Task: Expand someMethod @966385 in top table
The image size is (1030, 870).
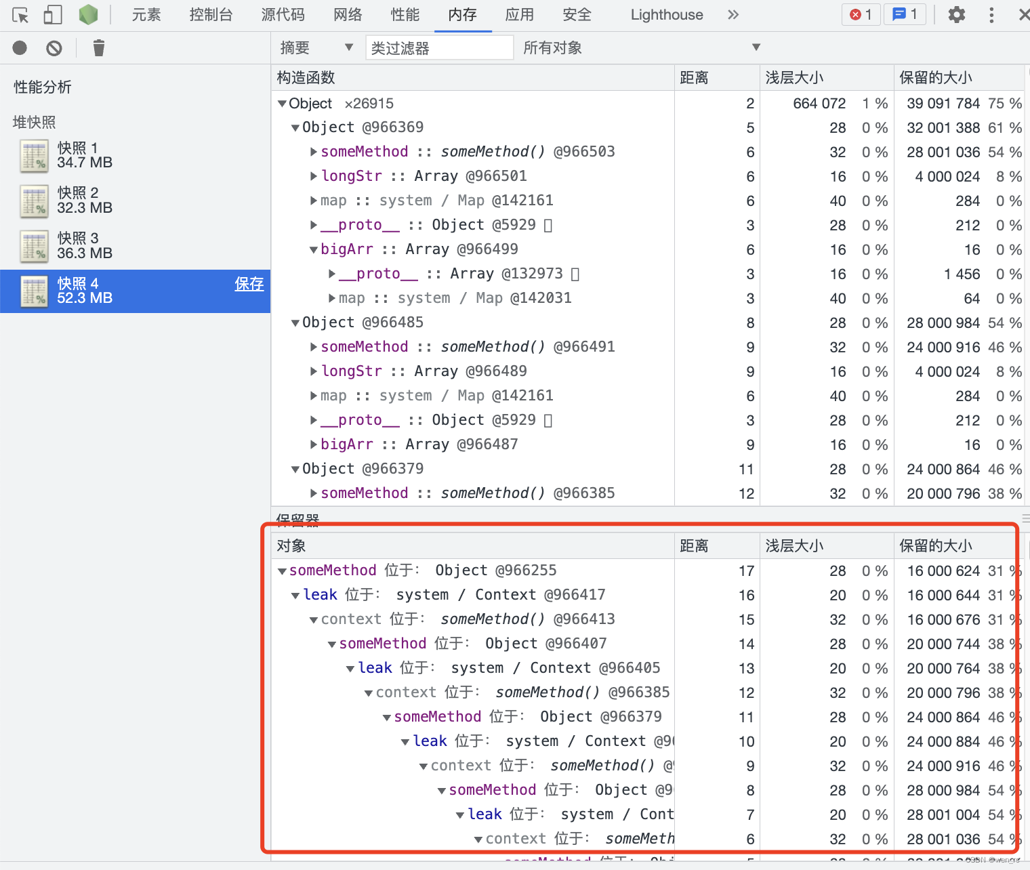Action: click(313, 493)
